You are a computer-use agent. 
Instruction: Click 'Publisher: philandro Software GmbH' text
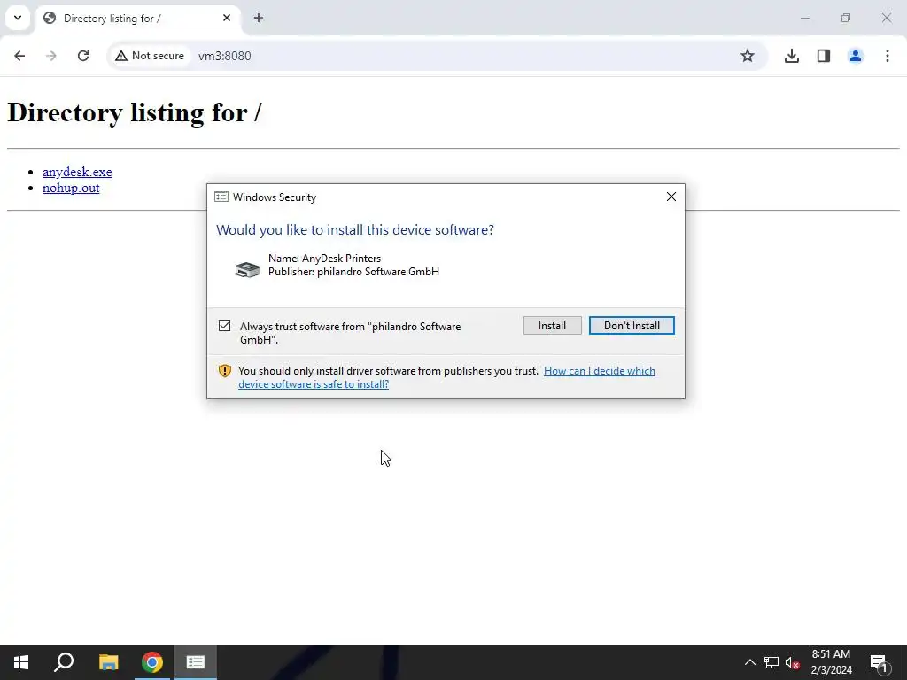[x=353, y=272]
